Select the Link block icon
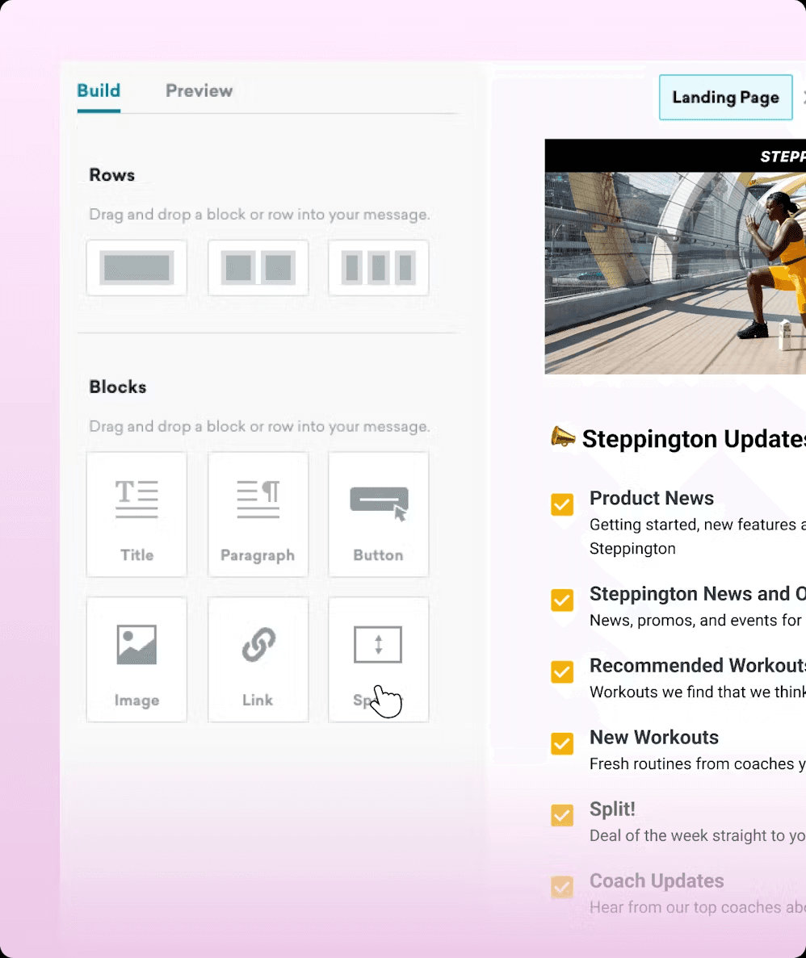 pyautogui.click(x=258, y=659)
